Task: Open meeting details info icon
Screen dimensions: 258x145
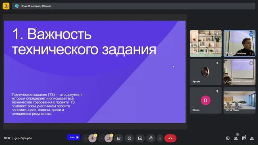Action: [228, 138]
